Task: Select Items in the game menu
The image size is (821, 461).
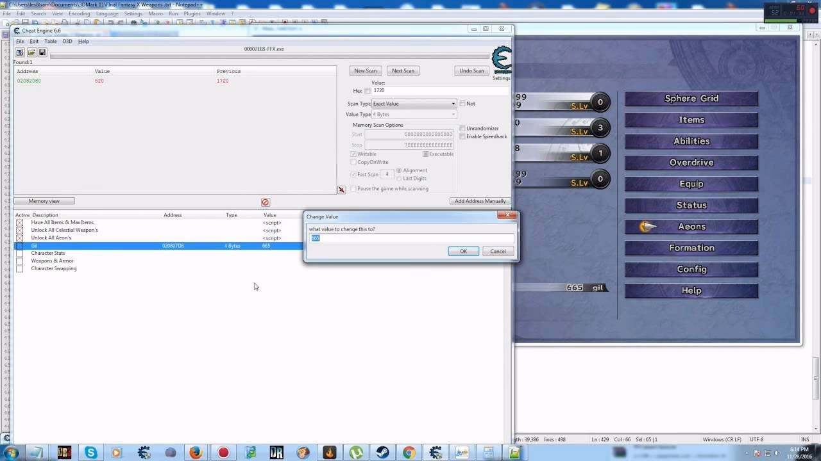Action: (x=691, y=120)
